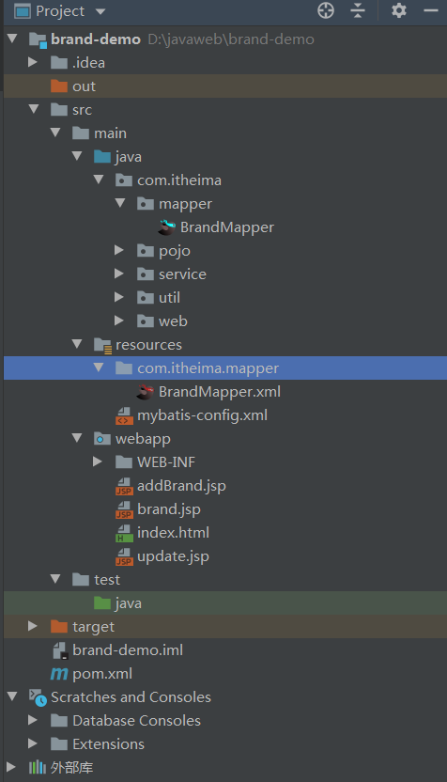
Task: Select the index.html file name
Action: coord(173,533)
